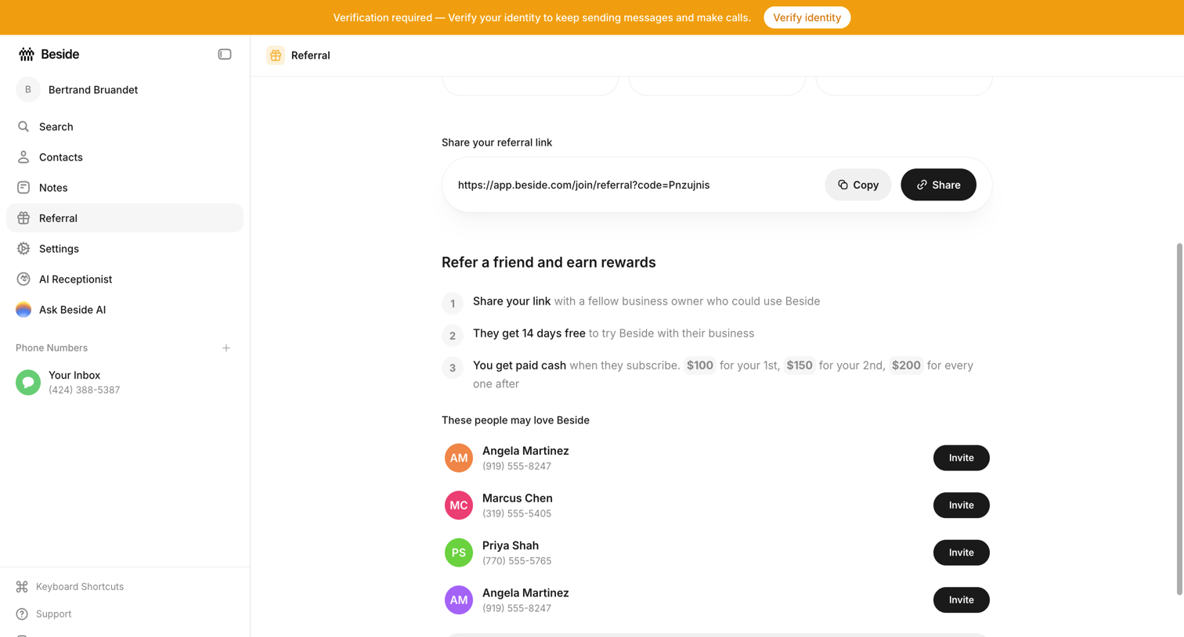Click the green PS avatar
The height and width of the screenshot is (637, 1184).
(459, 553)
